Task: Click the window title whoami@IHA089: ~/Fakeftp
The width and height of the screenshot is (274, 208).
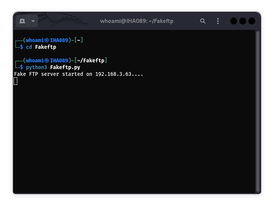Action: point(137,21)
